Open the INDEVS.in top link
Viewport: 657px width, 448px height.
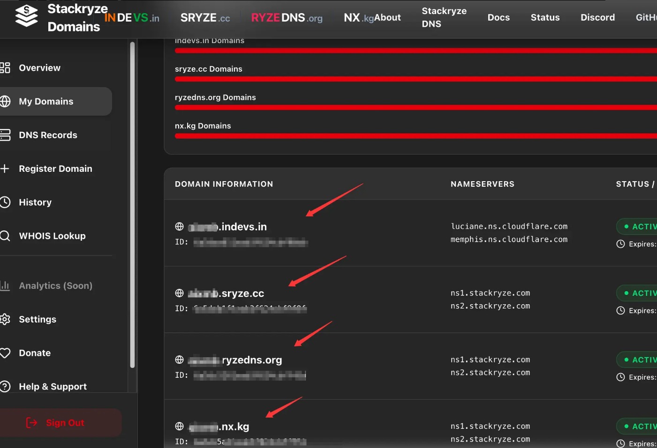(132, 18)
